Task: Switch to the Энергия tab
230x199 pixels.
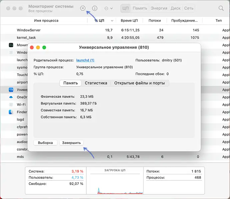Action: click(159, 8)
